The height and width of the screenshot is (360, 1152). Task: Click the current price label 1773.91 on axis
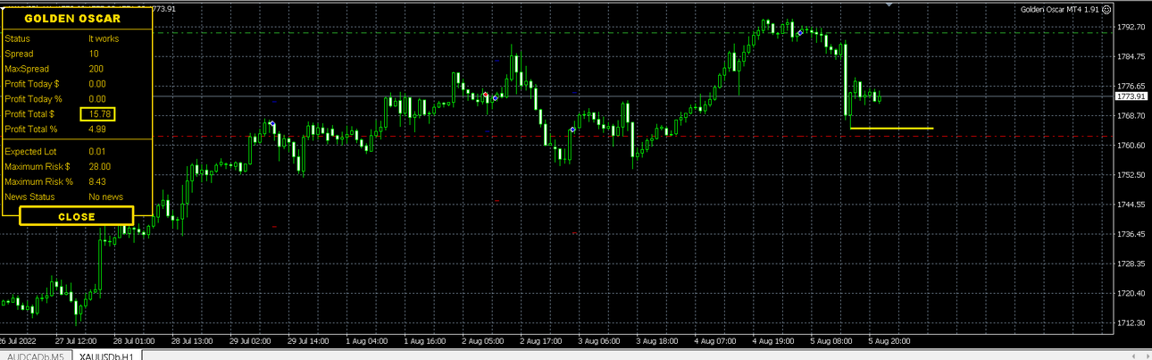[1131, 96]
